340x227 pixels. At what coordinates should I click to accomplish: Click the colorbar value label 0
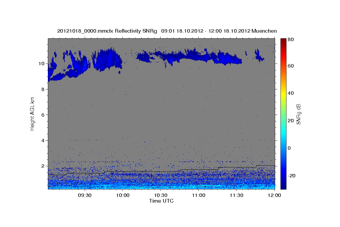289,148
